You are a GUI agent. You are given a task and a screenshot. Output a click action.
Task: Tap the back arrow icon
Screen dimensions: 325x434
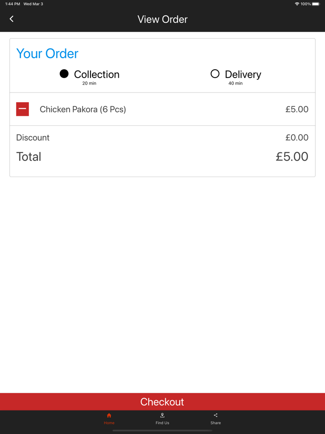(x=12, y=19)
